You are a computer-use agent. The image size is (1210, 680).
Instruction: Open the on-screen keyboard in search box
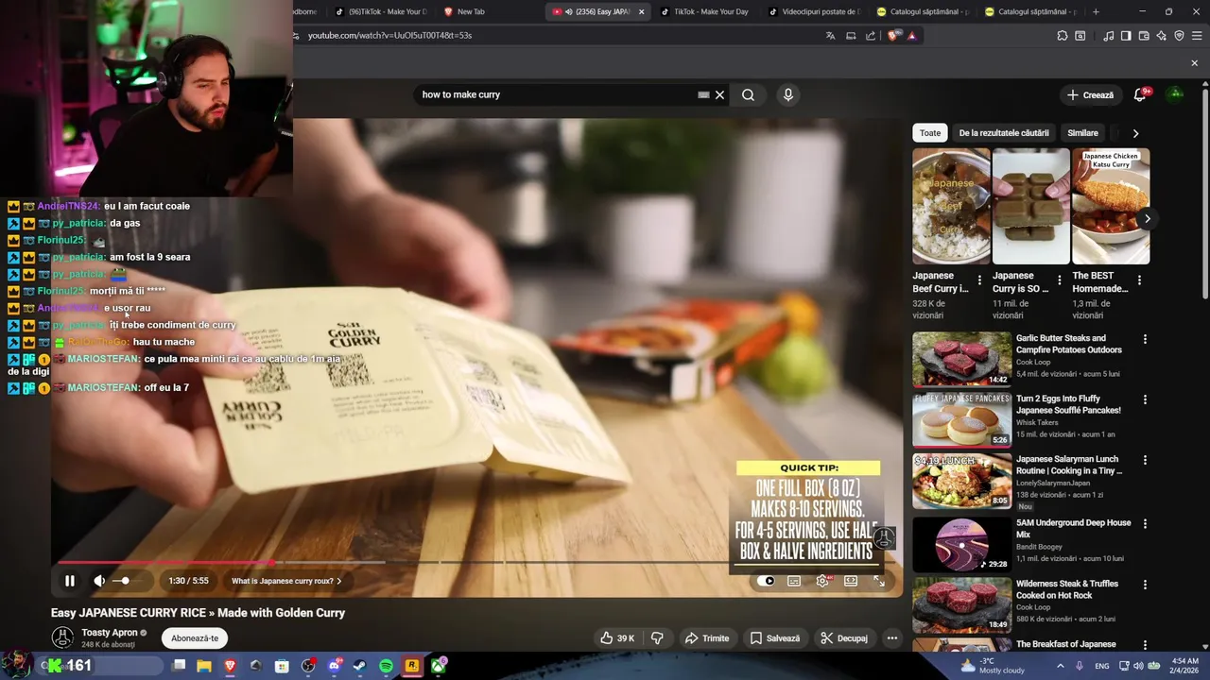(x=703, y=94)
